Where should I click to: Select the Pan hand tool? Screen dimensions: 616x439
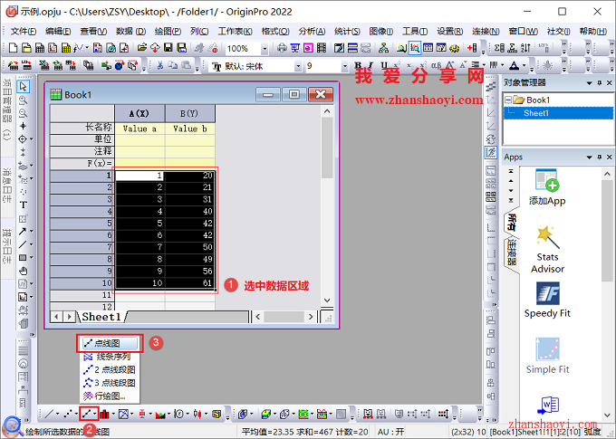(x=24, y=271)
